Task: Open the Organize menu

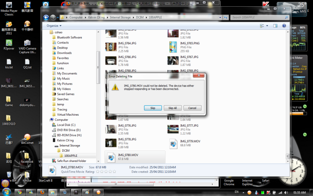Action: pyautogui.click(x=54, y=25)
